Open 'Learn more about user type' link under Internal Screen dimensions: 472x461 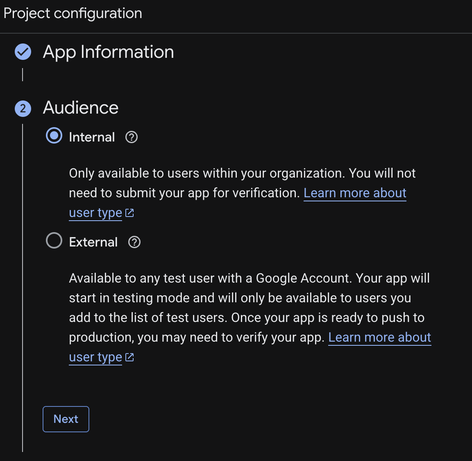(355, 193)
